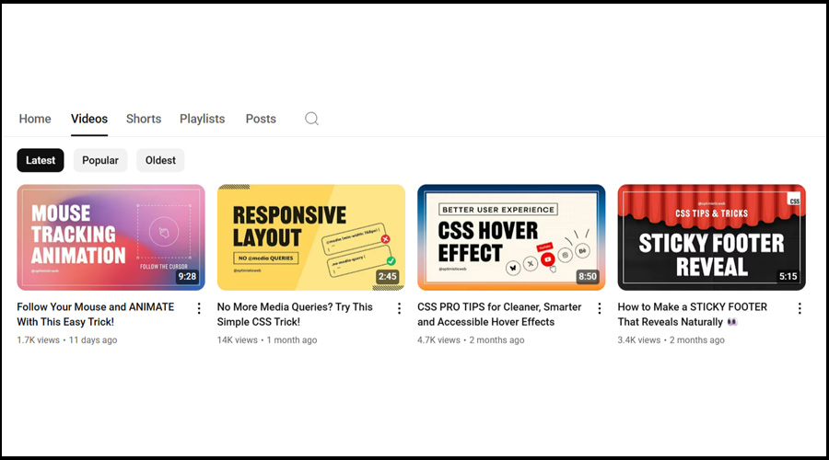Image resolution: width=829 pixels, height=460 pixels.
Task: Click the search icon beside Posts tab
Action: pos(311,119)
